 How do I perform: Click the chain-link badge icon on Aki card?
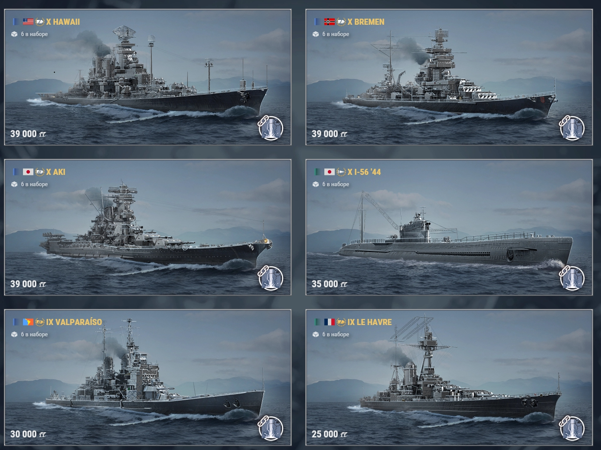(x=270, y=278)
